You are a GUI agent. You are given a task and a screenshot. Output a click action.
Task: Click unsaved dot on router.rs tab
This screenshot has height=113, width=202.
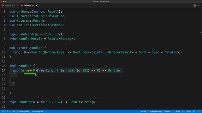pyautogui.click(x=37, y=6)
